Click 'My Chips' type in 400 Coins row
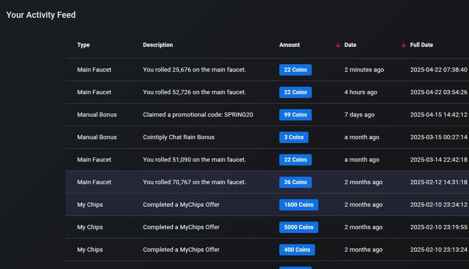 coord(90,250)
